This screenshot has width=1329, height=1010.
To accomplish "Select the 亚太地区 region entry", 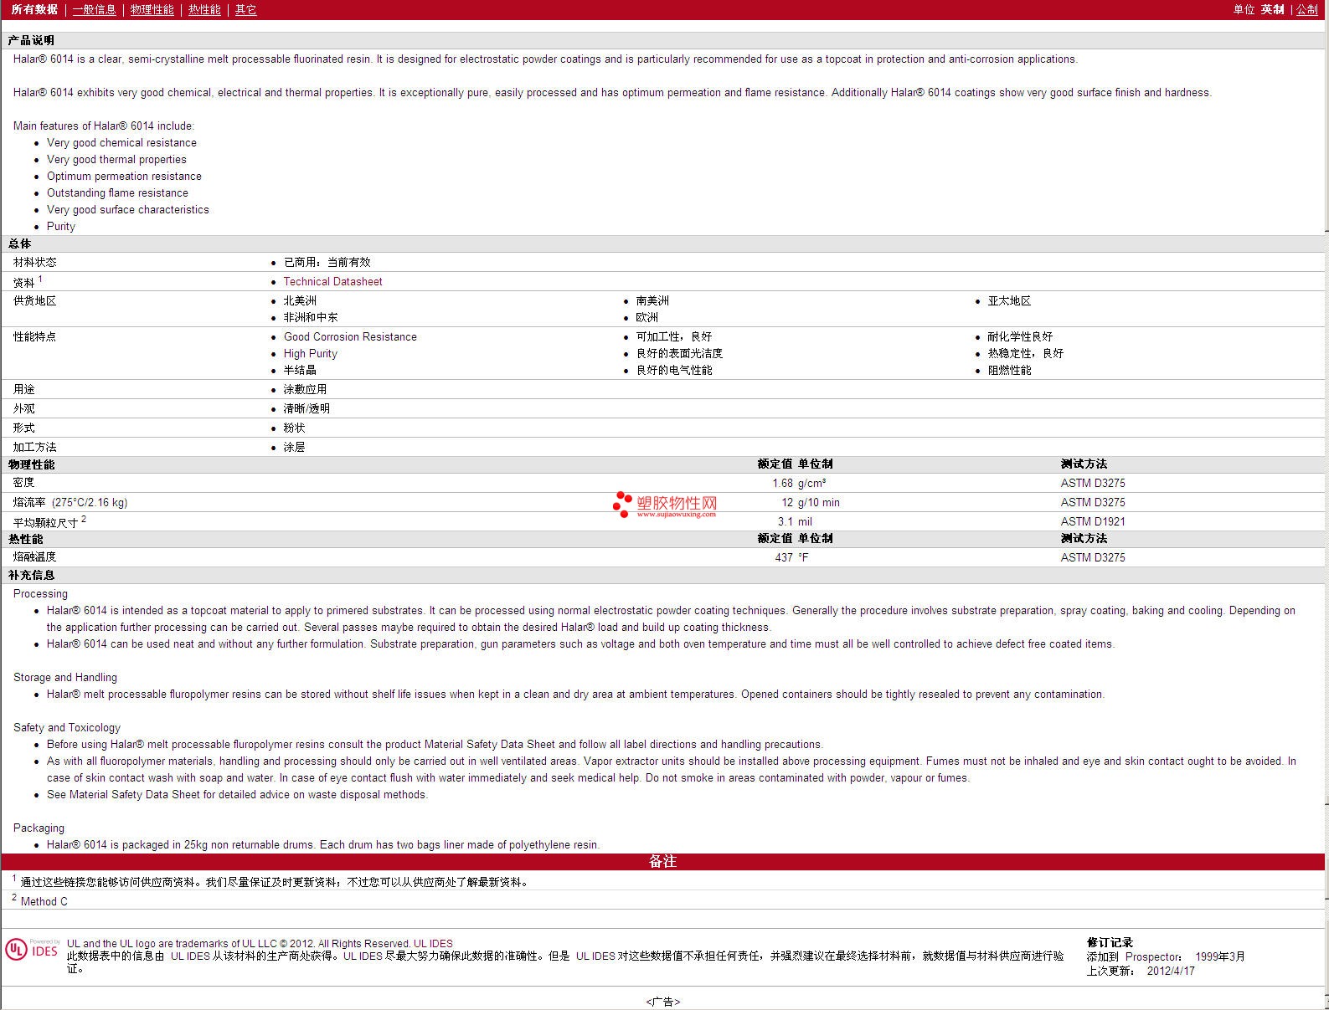I will [1009, 300].
